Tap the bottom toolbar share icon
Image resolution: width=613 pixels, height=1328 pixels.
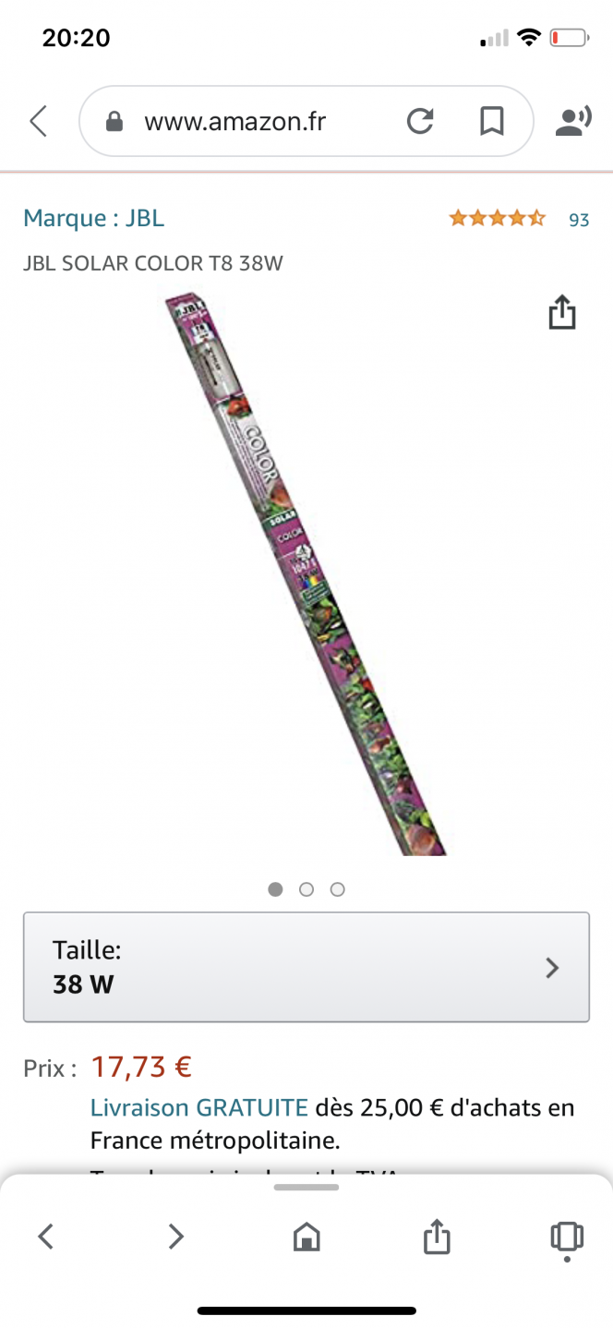[437, 1236]
